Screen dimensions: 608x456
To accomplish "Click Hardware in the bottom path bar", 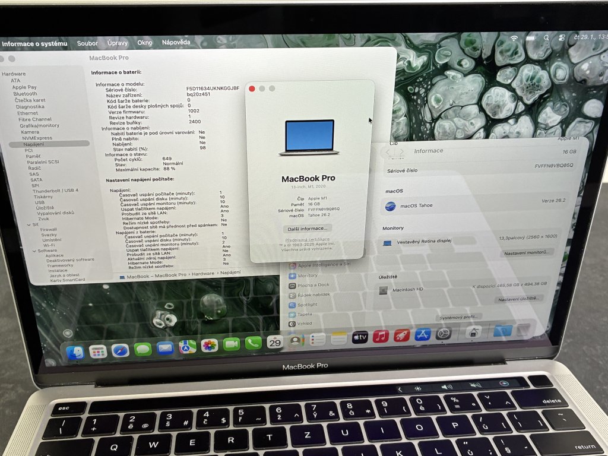I will coord(203,274).
